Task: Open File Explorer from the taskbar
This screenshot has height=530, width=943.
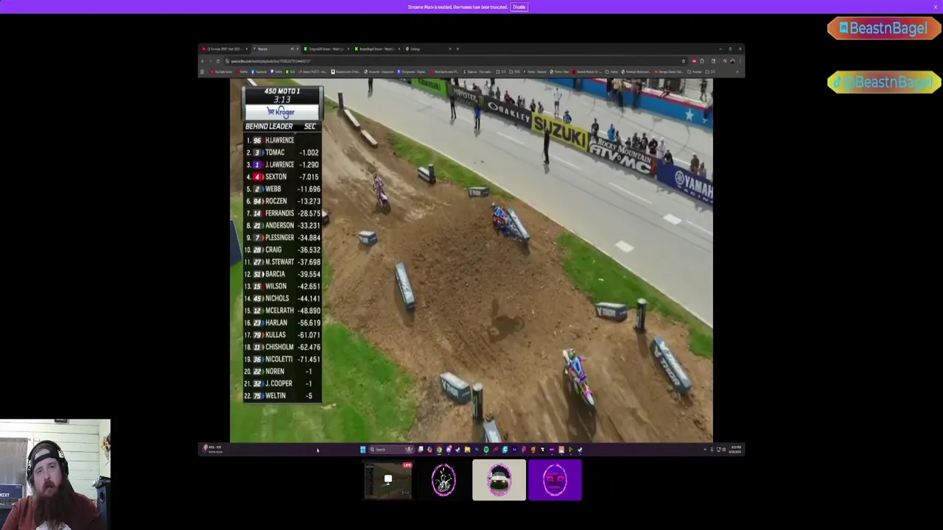Action: [x=467, y=449]
